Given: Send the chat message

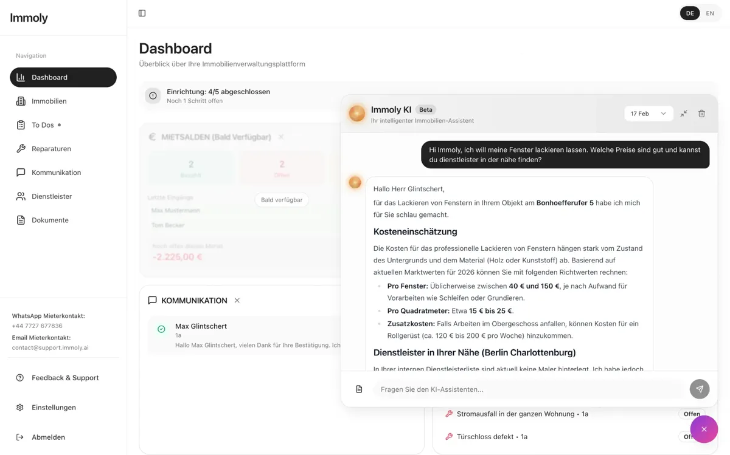Looking at the screenshot, I should tap(700, 389).
